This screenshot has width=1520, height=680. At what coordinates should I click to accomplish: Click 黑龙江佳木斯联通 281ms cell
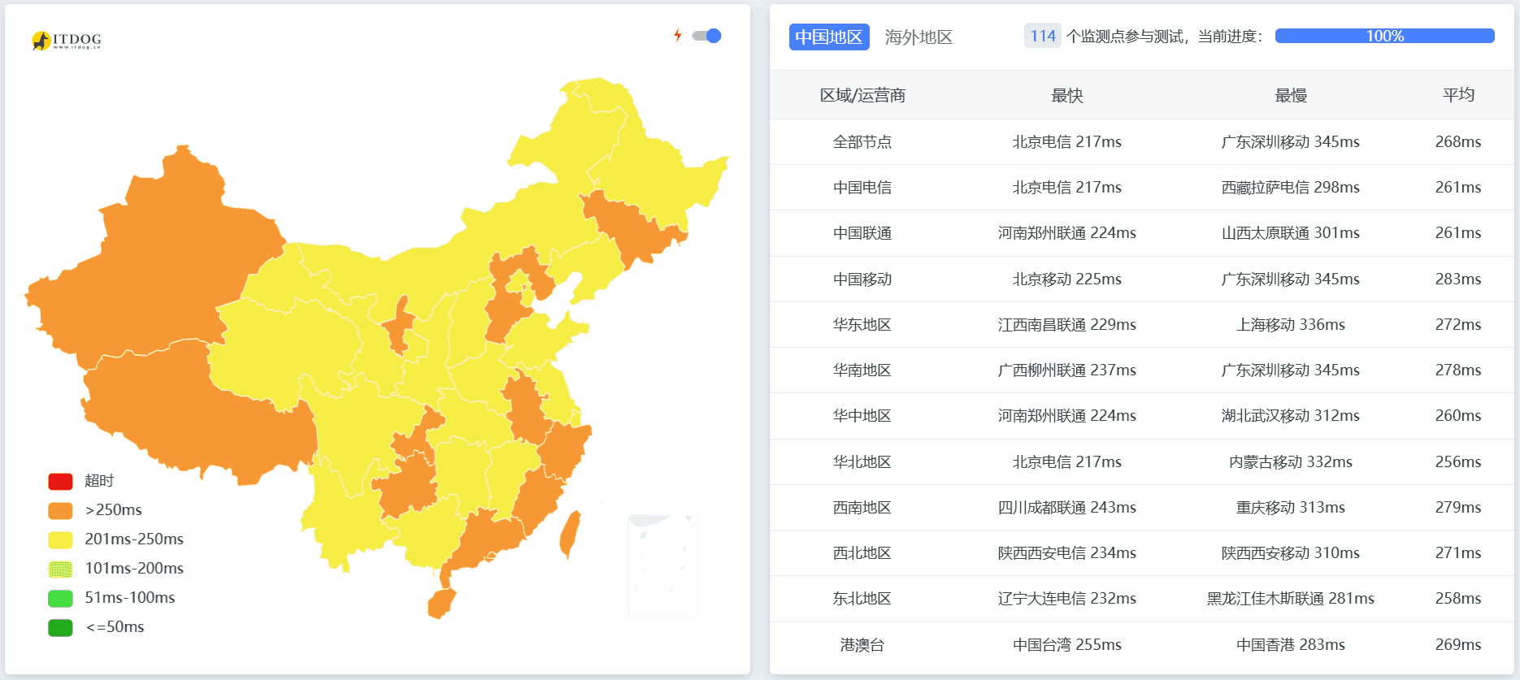point(1290,598)
